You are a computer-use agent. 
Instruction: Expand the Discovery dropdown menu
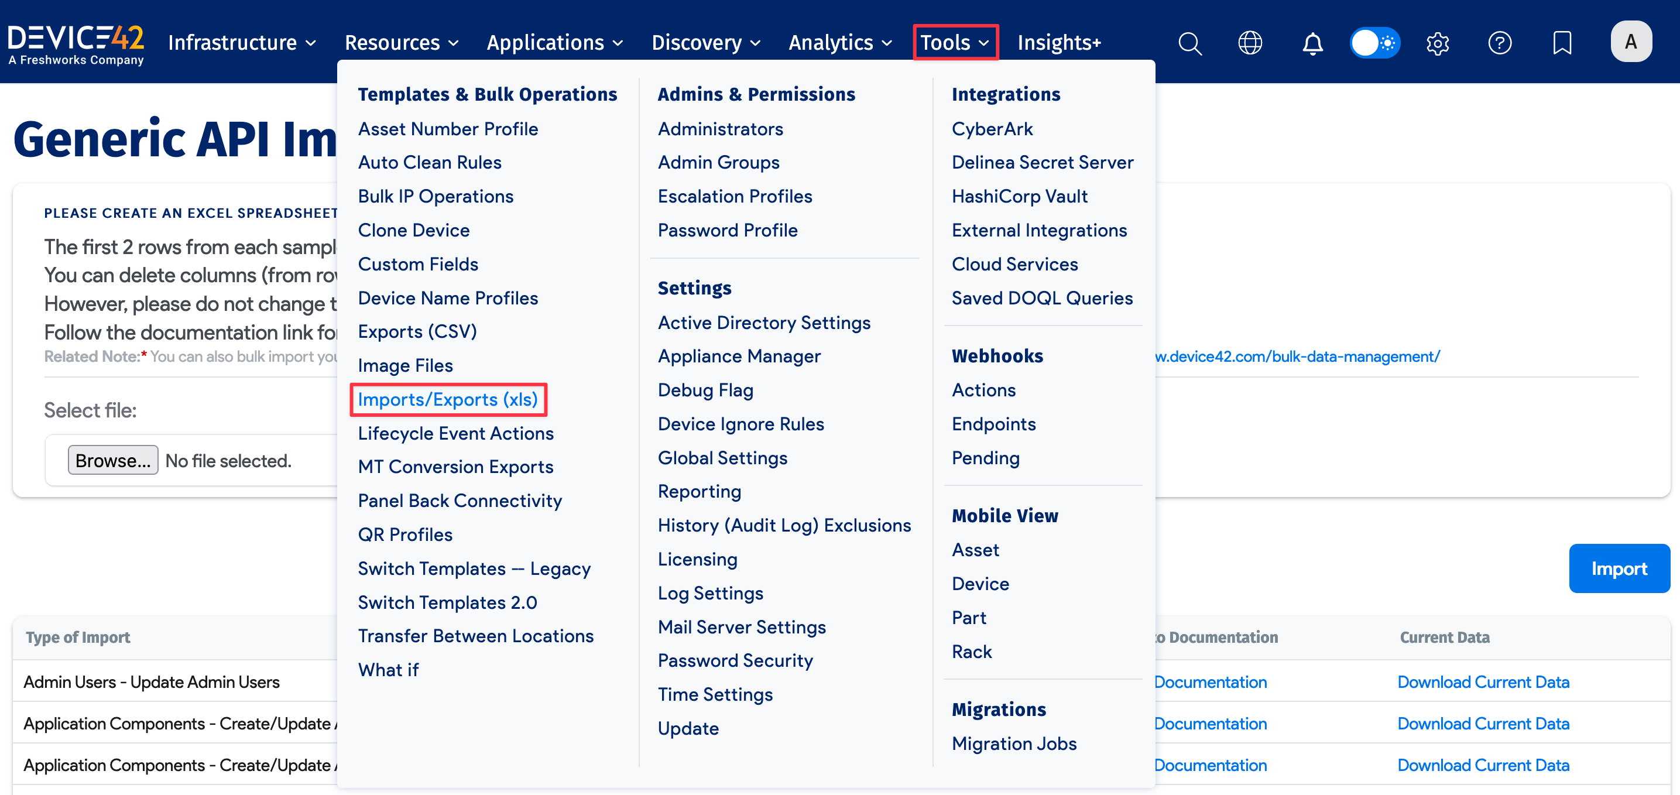pyautogui.click(x=705, y=43)
